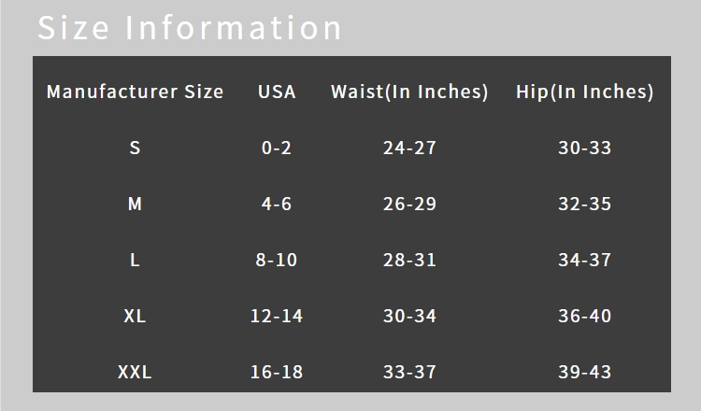
Task: Select waist value 30-34
Action: click(x=409, y=316)
